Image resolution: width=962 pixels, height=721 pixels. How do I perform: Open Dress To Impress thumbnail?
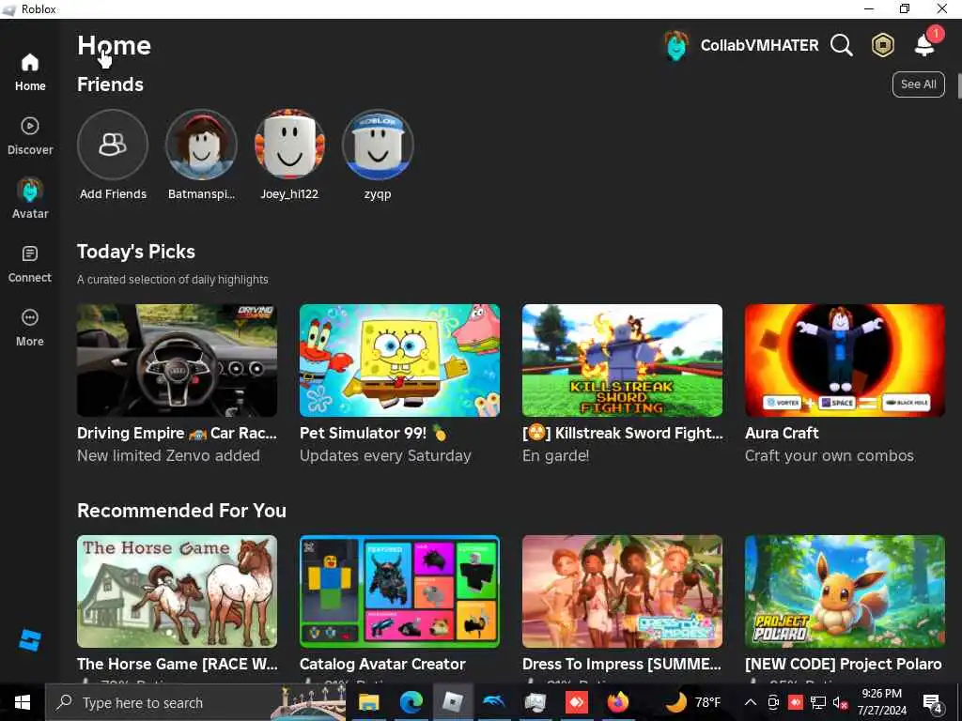pos(622,591)
